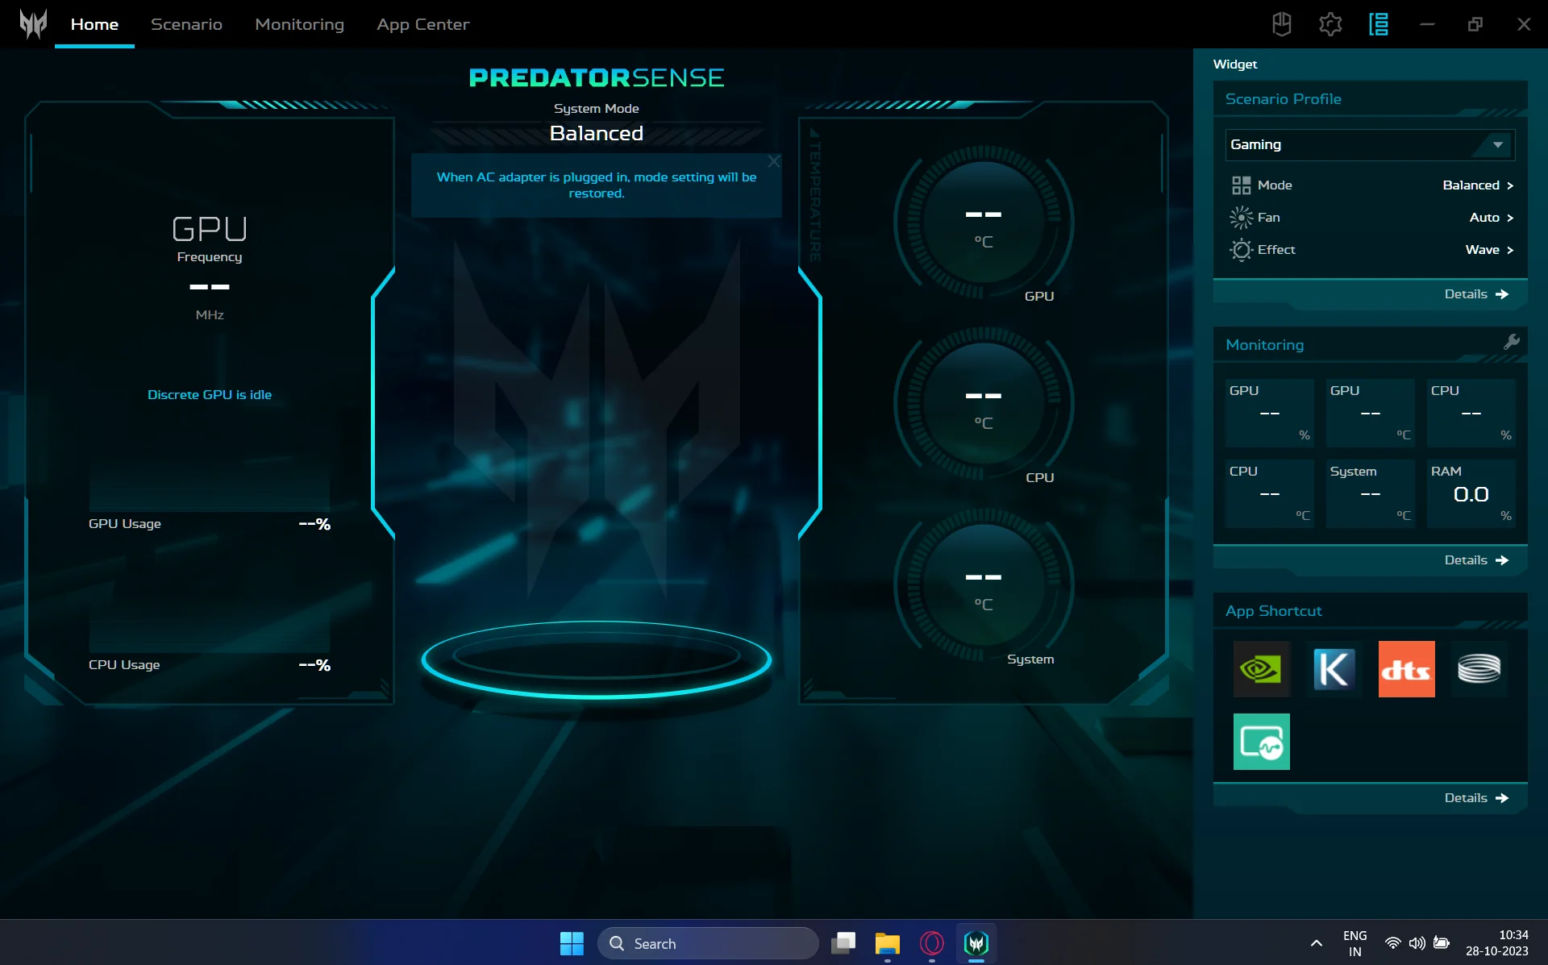This screenshot has width=1548, height=965.
Task: Click the Fan icon in Scenario Profile
Action: pyautogui.click(x=1241, y=218)
